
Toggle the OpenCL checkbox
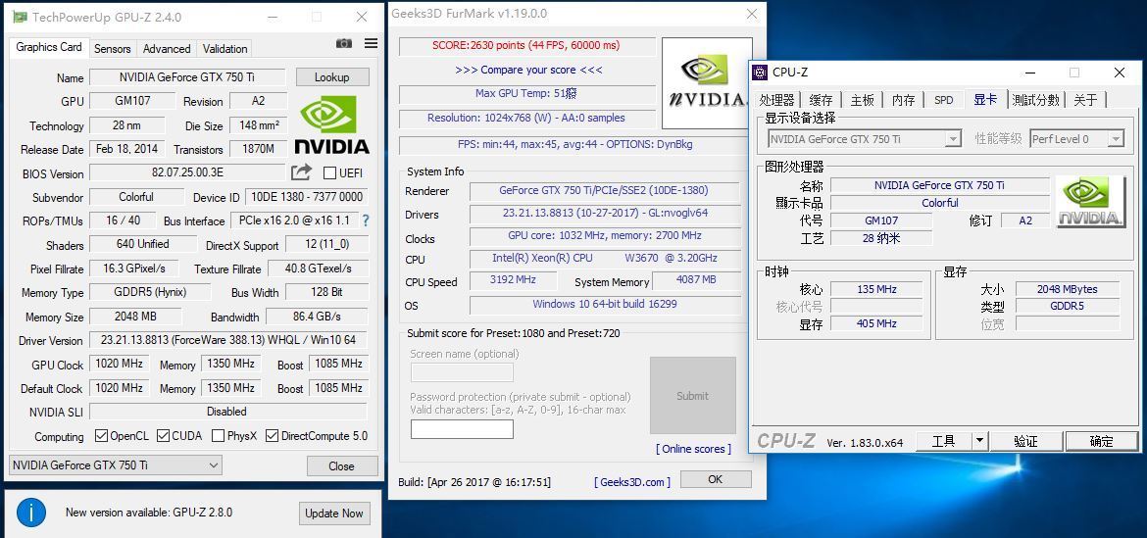[x=102, y=436]
